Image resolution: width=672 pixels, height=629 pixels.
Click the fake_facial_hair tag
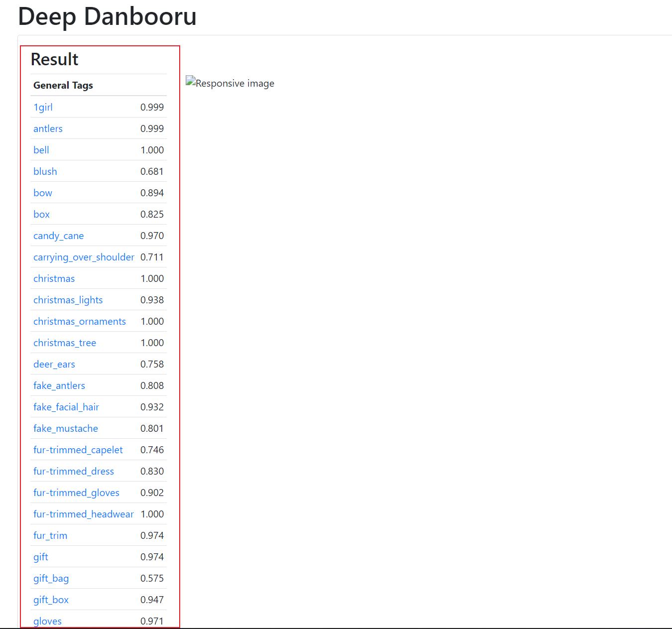pyautogui.click(x=66, y=407)
